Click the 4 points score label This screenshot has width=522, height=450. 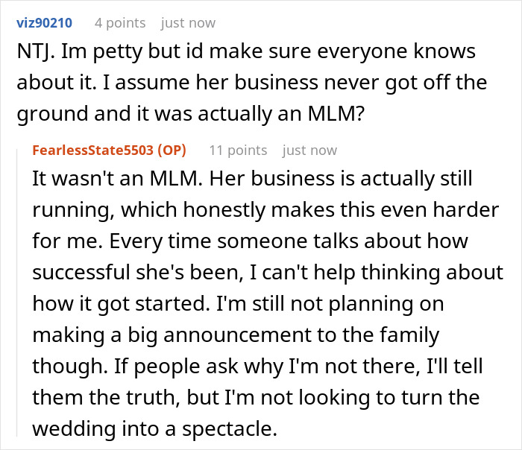pyautogui.click(x=120, y=23)
